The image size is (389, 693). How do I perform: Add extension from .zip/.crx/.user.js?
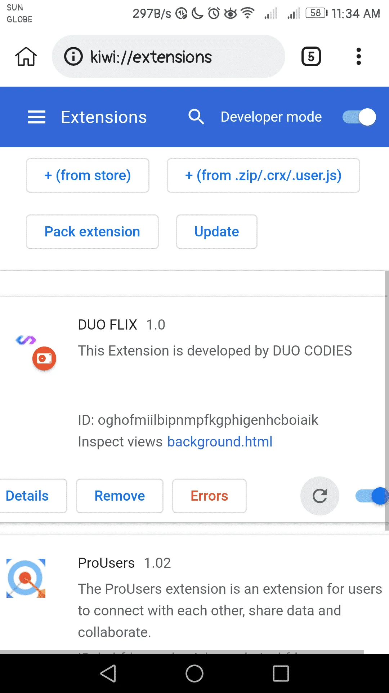tap(263, 175)
